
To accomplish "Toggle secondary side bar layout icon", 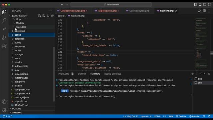I will [x=205, y=4].
